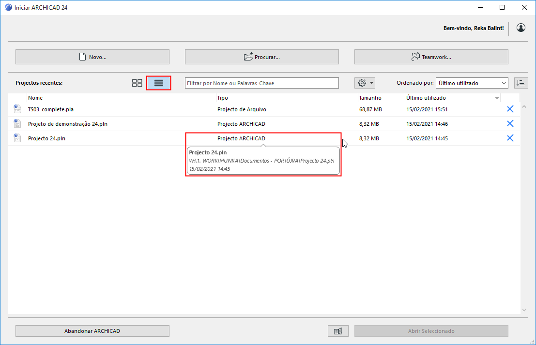The width and height of the screenshot is (536, 345).
Task: Open the gear settings dropdown
Action: tap(365, 83)
